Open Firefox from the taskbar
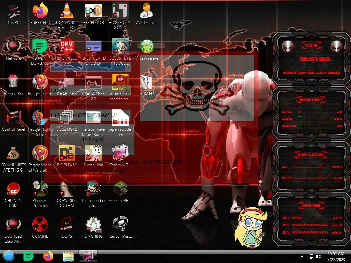Image resolution: width=351 pixels, height=263 pixels. click(48, 256)
